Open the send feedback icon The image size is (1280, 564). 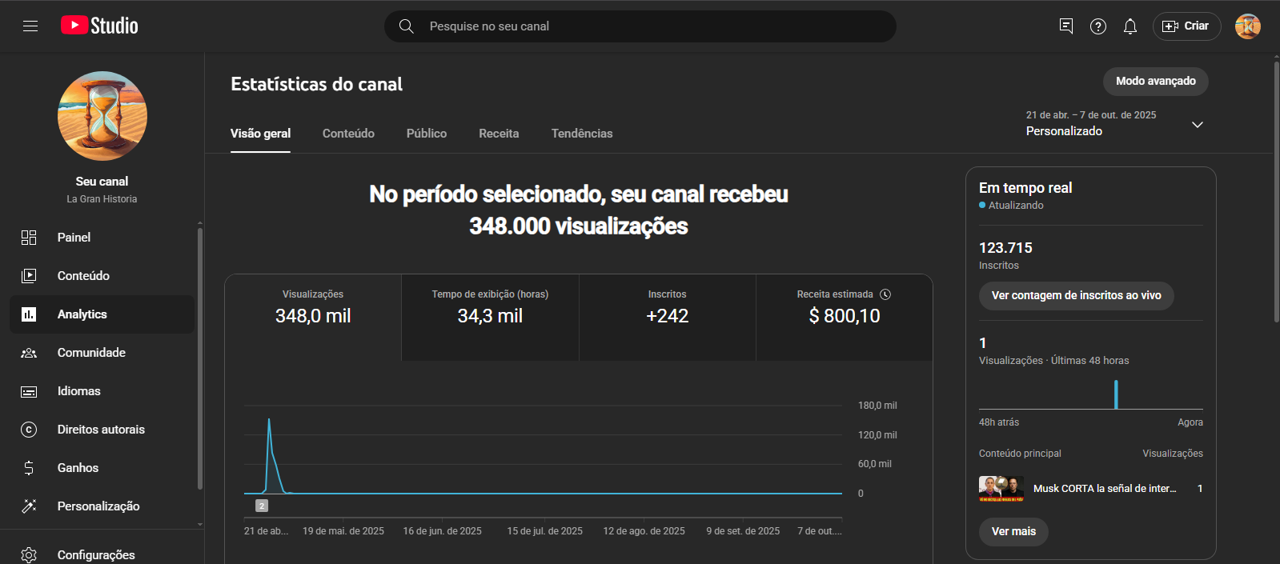[x=1066, y=26]
